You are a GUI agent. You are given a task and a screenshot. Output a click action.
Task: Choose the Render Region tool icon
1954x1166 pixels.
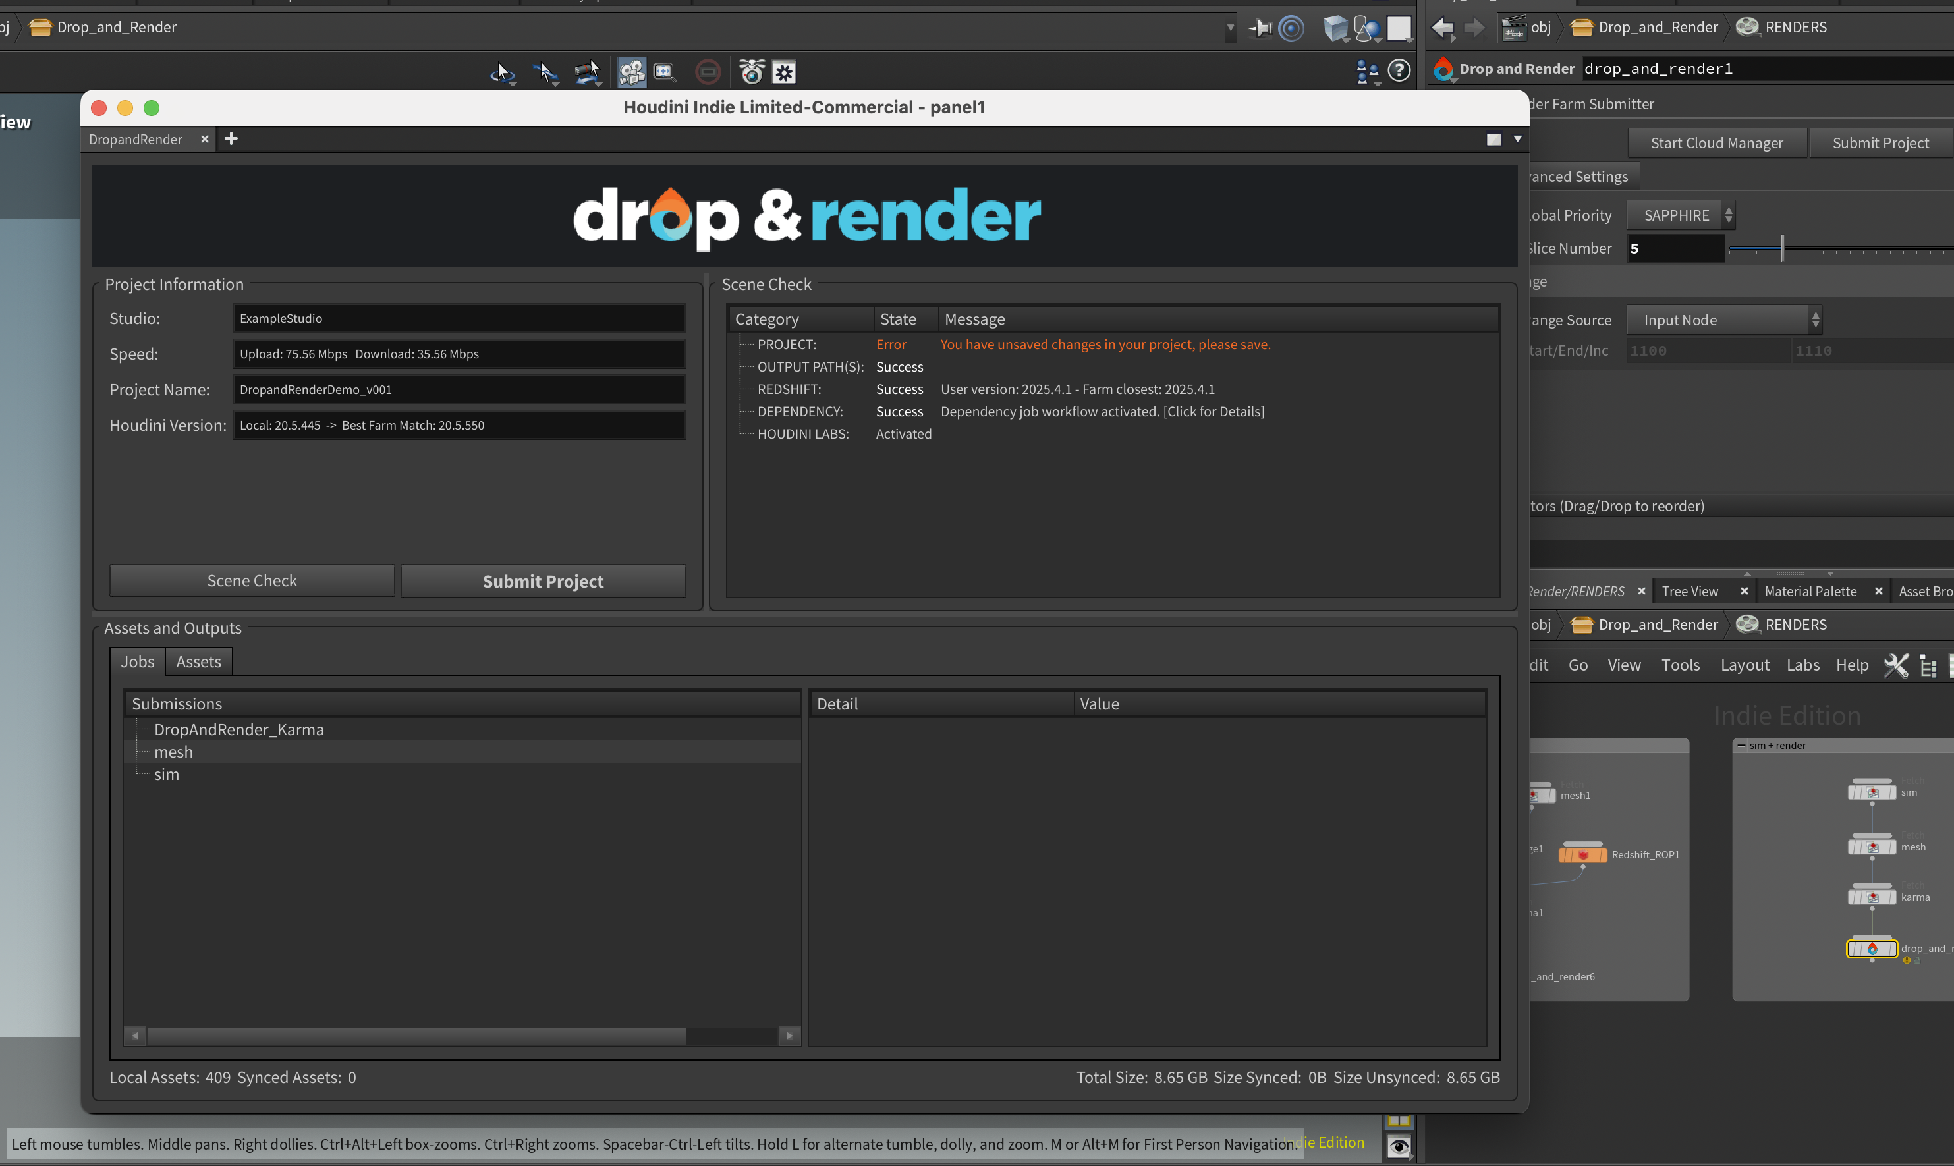[664, 72]
